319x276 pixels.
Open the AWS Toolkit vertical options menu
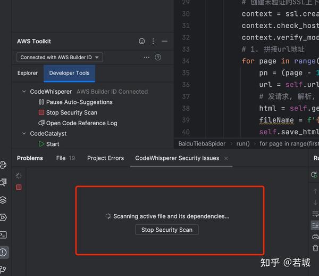coord(153,42)
